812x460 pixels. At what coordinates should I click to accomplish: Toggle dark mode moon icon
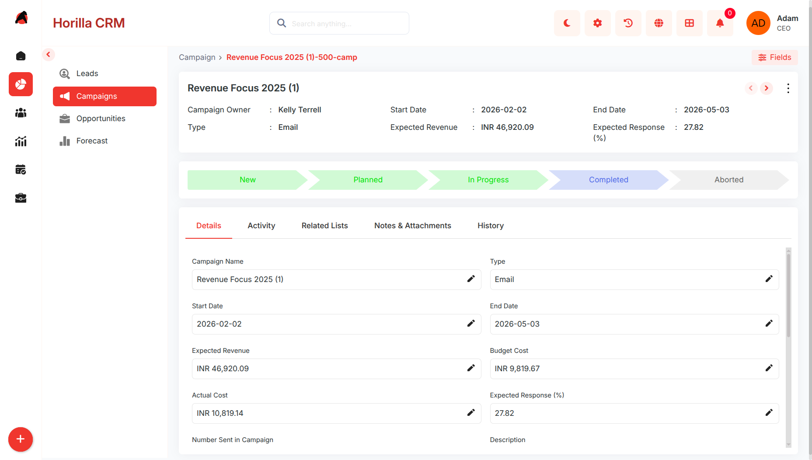coord(567,23)
